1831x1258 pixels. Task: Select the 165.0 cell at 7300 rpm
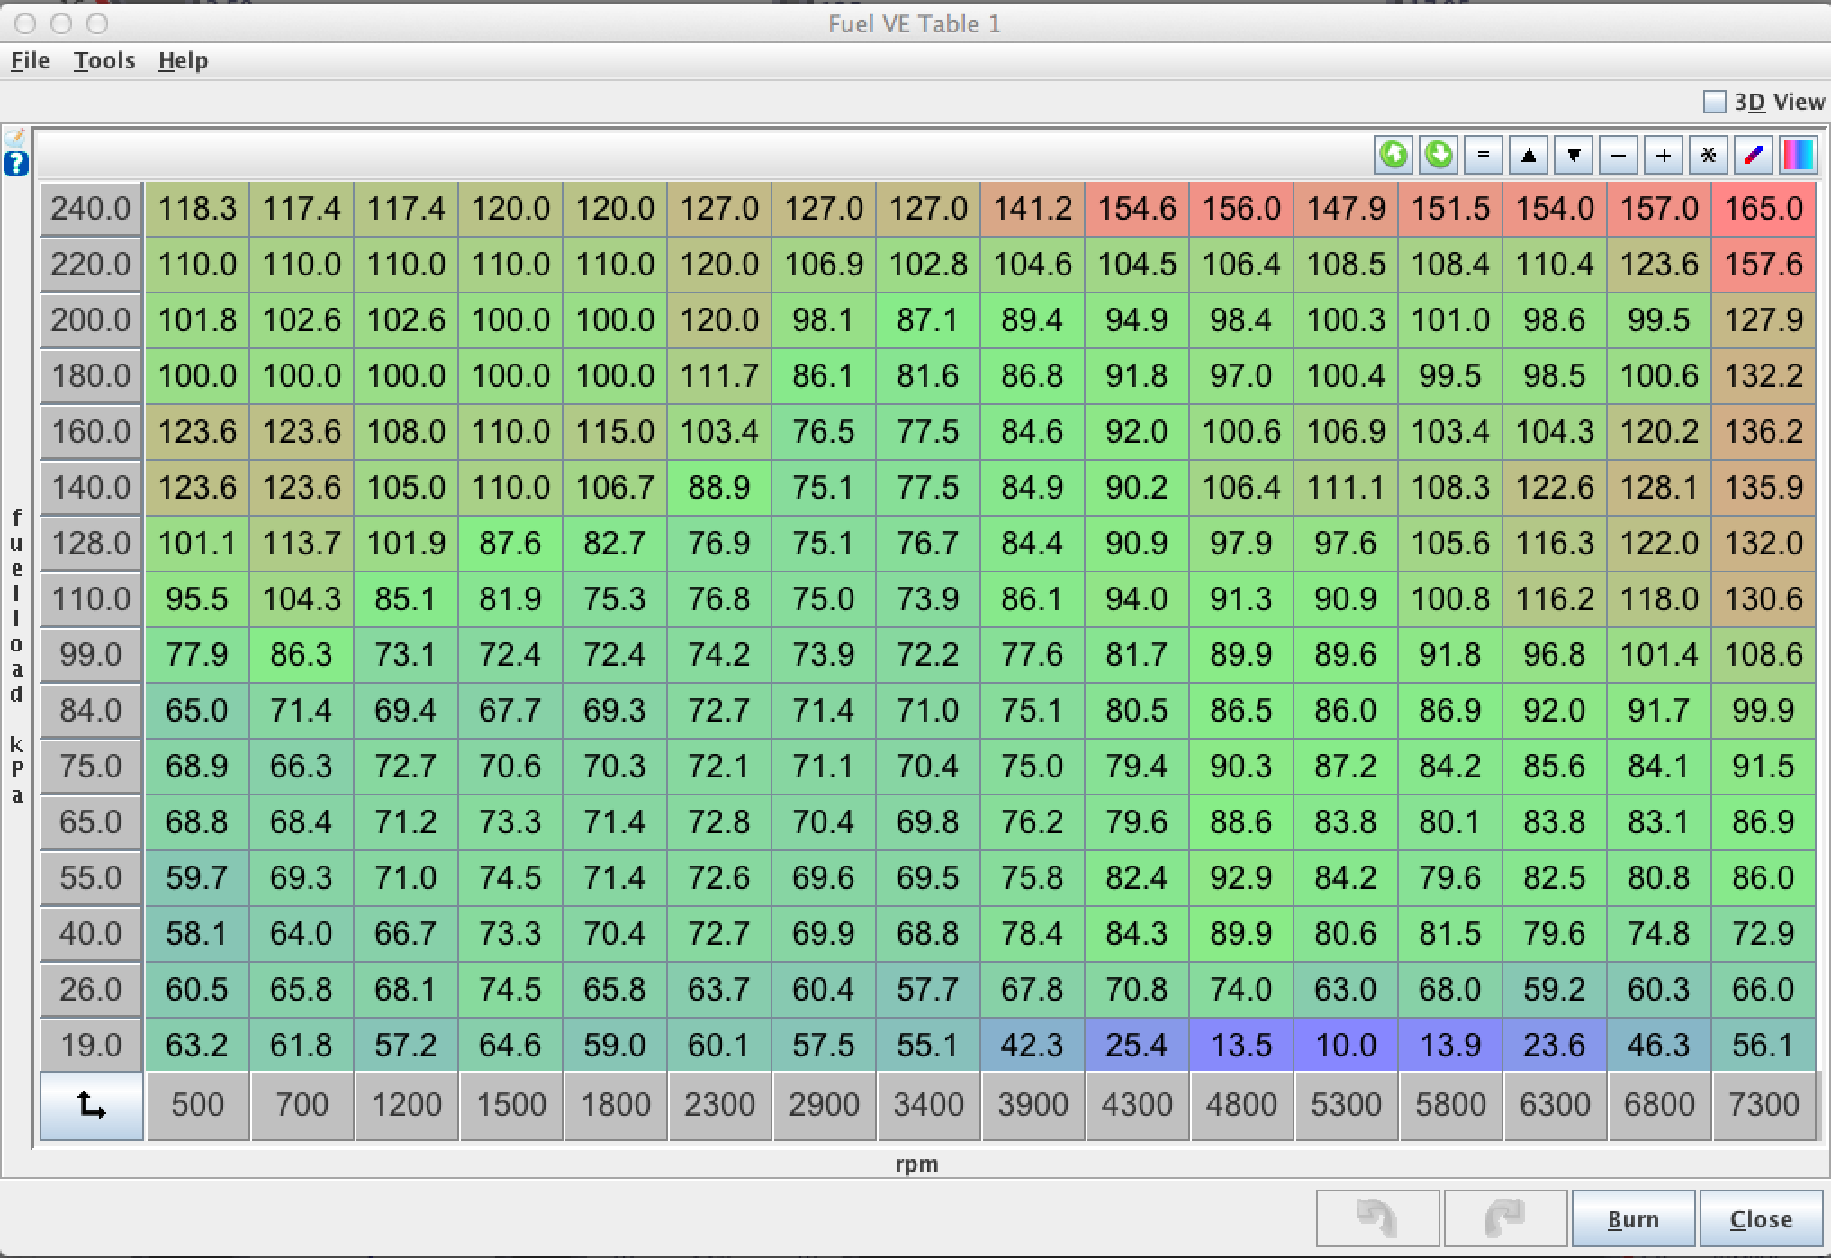[1763, 209]
